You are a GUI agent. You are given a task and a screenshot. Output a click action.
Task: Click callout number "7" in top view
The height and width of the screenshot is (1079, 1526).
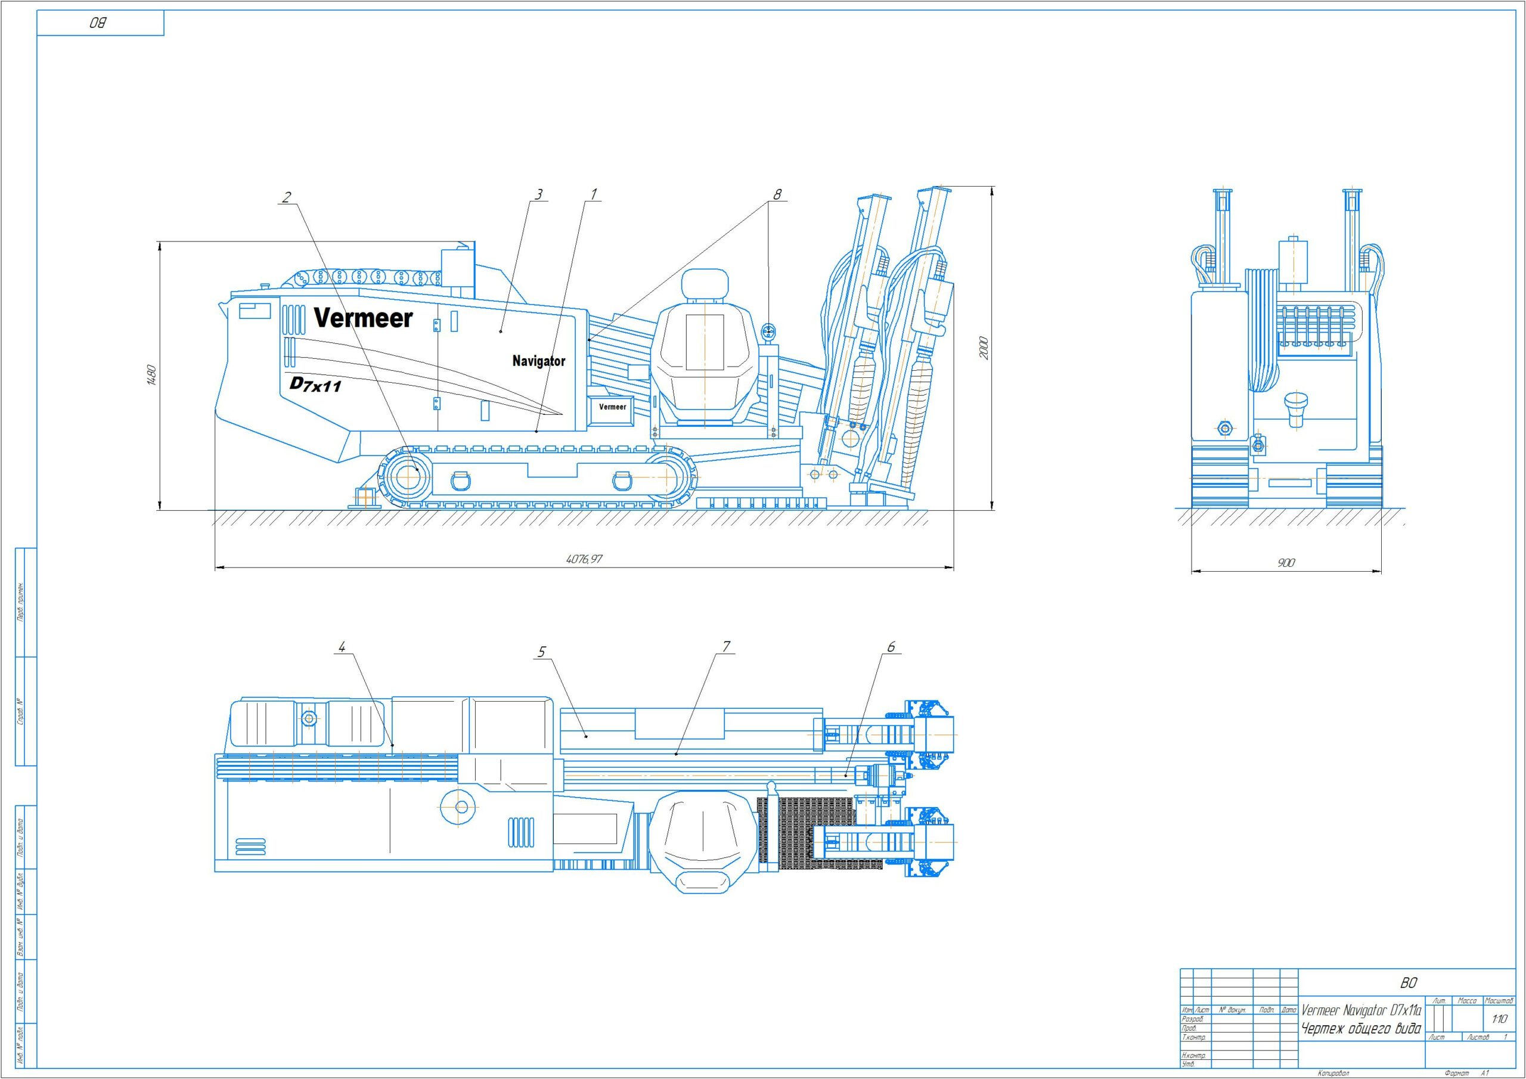(x=727, y=646)
